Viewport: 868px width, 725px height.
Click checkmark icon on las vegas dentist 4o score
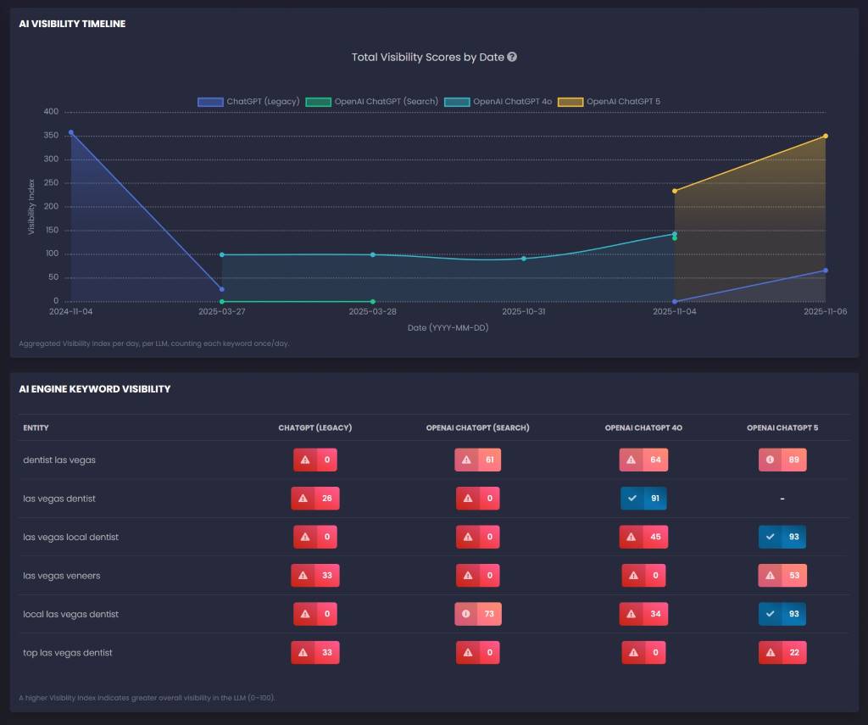coord(632,499)
